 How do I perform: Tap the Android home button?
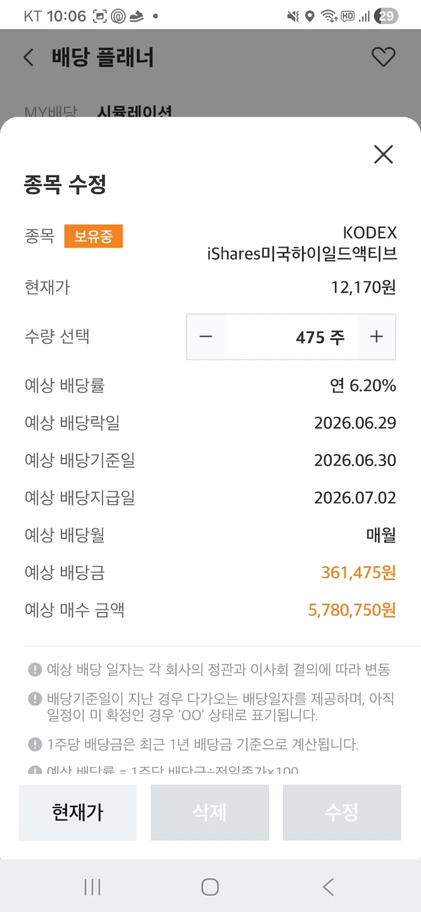[x=210, y=887]
